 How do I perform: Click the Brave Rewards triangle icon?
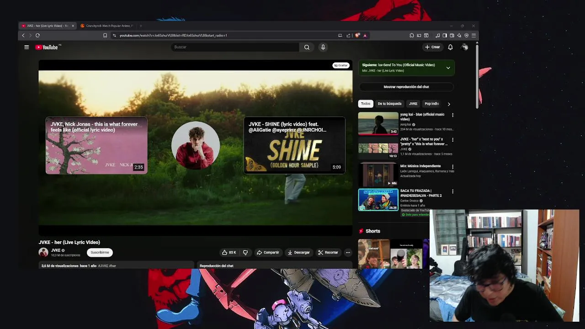tap(365, 35)
